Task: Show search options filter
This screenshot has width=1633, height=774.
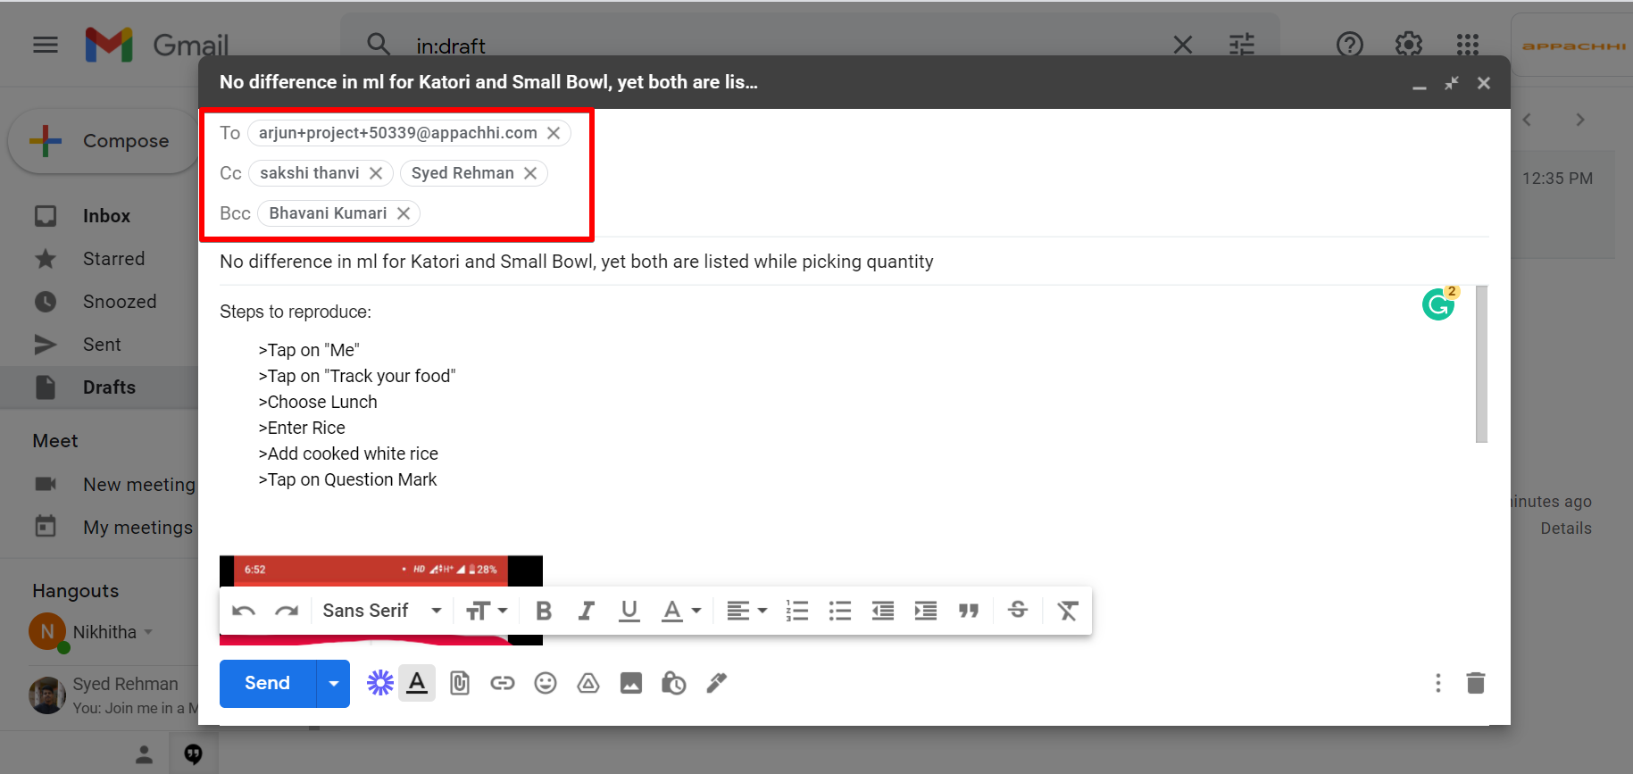Action: (x=1242, y=45)
